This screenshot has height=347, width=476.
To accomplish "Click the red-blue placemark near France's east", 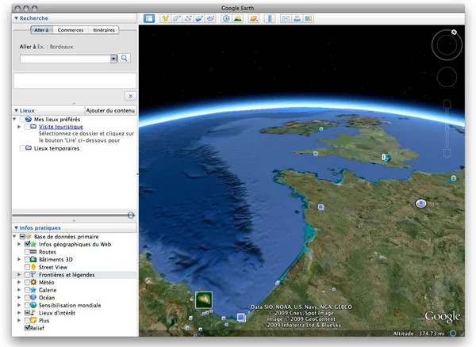I will point(420,204).
